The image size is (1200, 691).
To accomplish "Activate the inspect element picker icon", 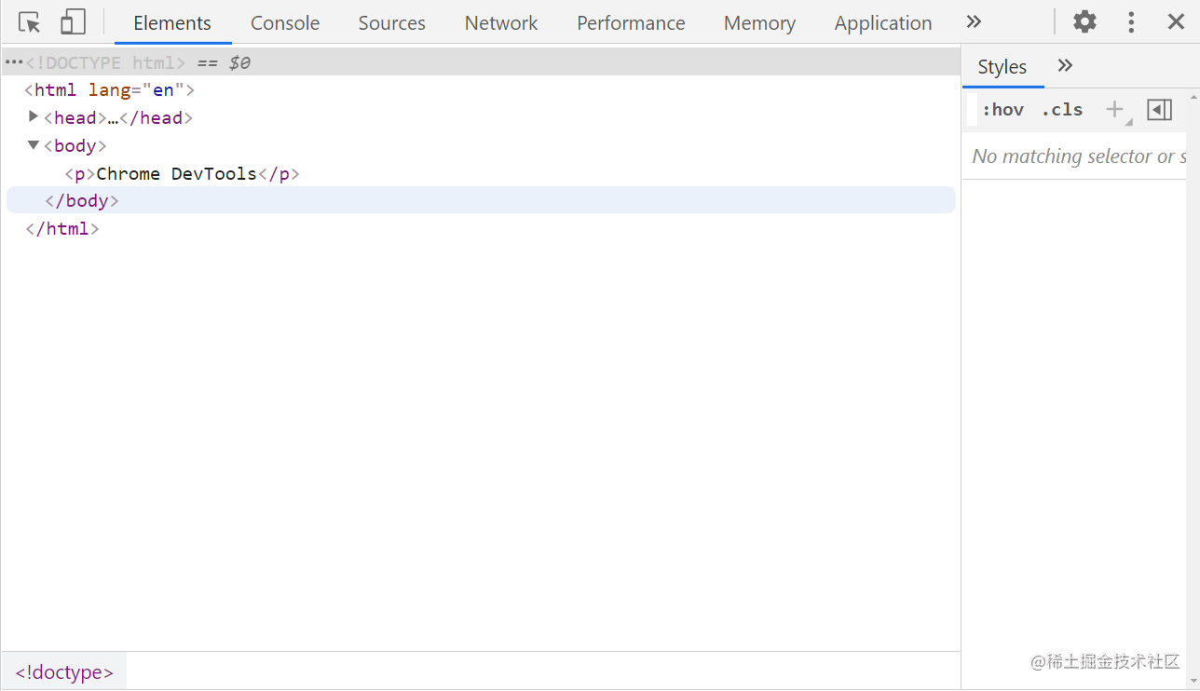I will [x=30, y=22].
